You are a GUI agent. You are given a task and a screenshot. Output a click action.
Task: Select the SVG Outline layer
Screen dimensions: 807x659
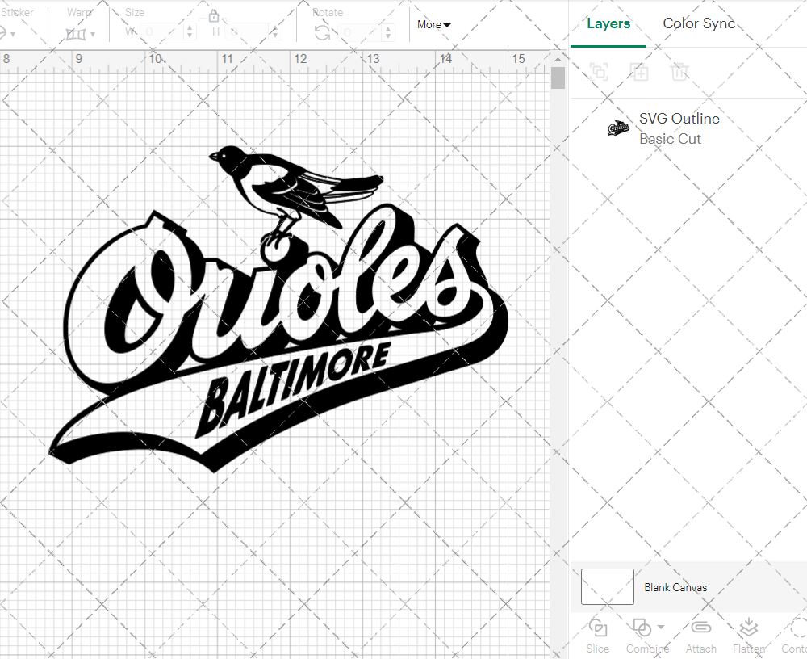click(678, 128)
